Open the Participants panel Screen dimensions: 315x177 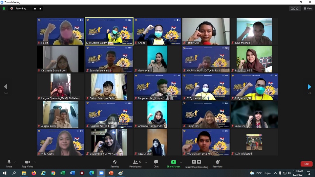pos(135,163)
